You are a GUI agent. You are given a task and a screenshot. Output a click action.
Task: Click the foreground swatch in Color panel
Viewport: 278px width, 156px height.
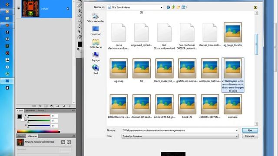click(x=20, y=117)
